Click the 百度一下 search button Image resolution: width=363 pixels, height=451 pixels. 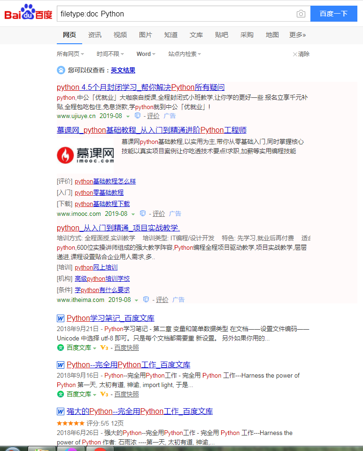pyautogui.click(x=334, y=14)
